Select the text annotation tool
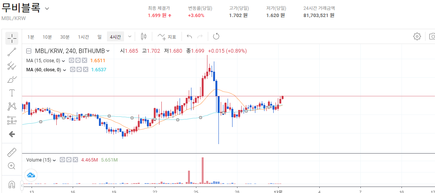The width and height of the screenshot is (435, 193). point(12,93)
